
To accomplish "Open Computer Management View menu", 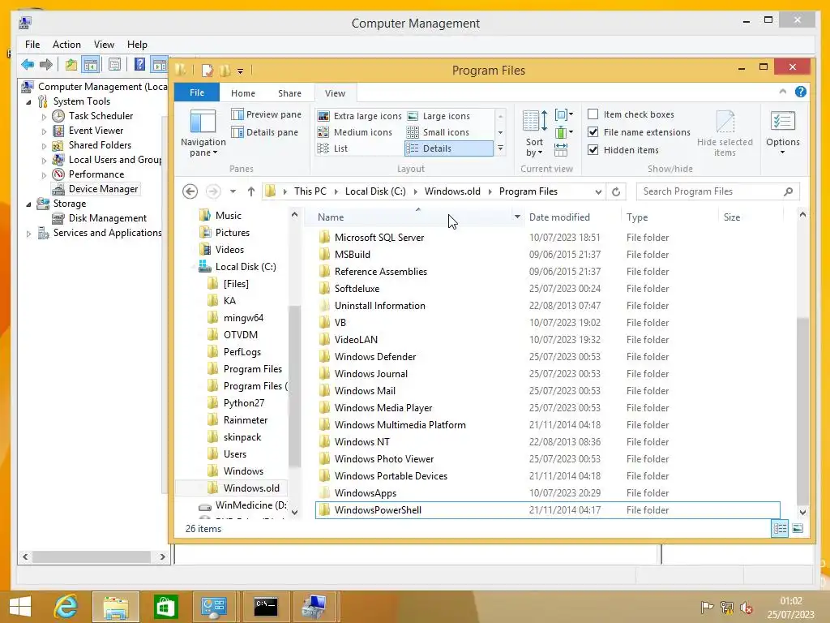I will tap(105, 45).
